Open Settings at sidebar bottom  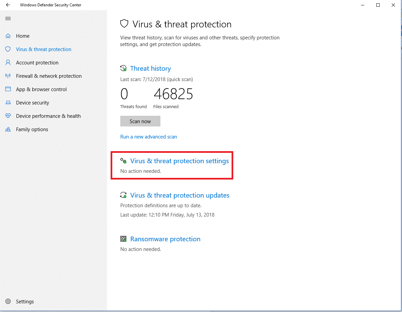(x=25, y=302)
